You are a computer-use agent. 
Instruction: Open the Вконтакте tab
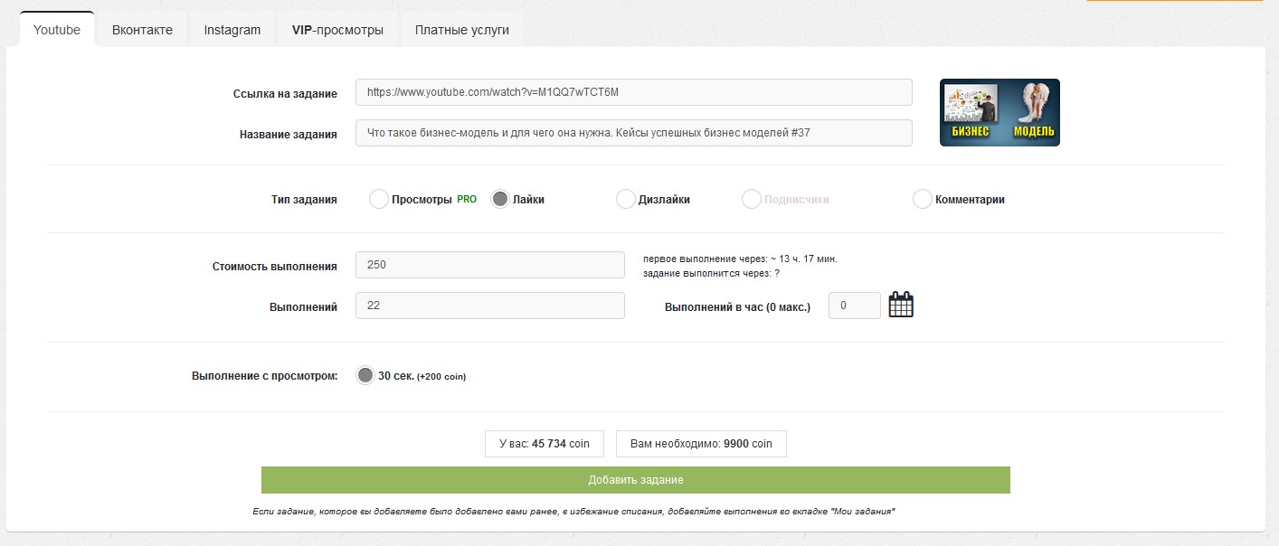tap(142, 30)
